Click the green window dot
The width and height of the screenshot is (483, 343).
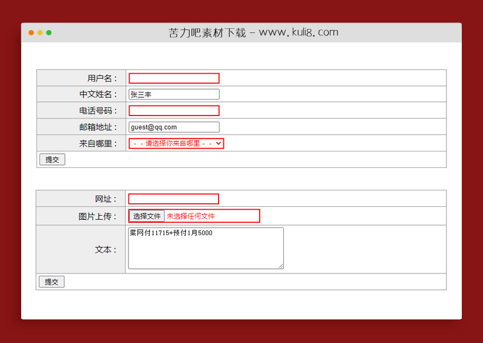click(49, 33)
